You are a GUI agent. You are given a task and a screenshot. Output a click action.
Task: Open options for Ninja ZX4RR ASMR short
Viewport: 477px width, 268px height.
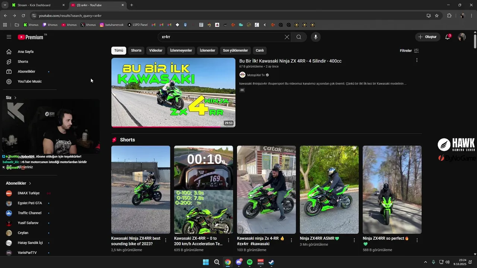[x=354, y=240]
